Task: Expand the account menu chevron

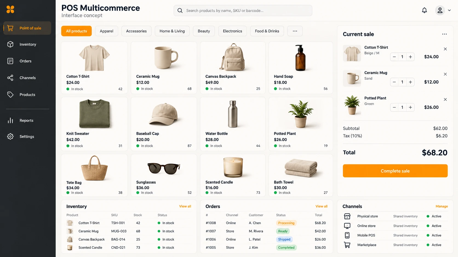Action: [x=449, y=10]
